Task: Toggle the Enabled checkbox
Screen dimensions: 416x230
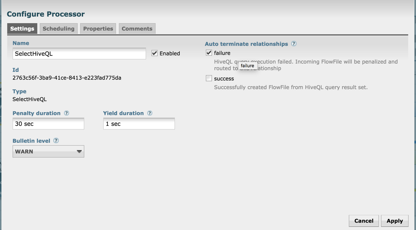Action: click(154, 53)
